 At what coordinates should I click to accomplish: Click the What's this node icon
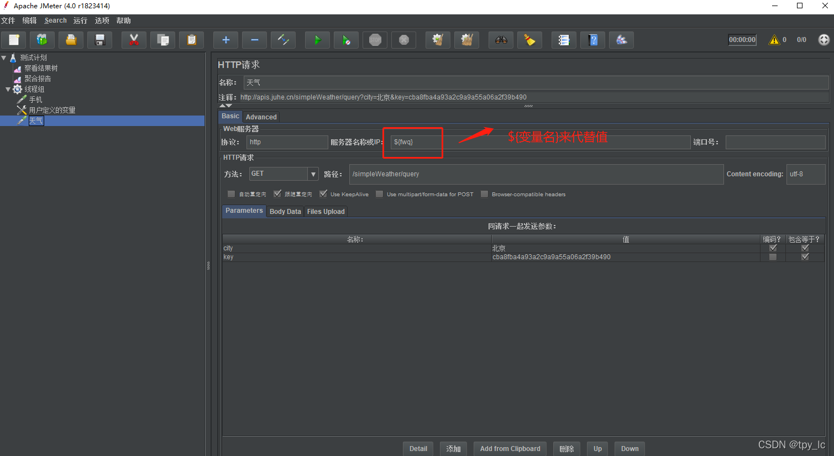pyautogui.click(x=621, y=40)
